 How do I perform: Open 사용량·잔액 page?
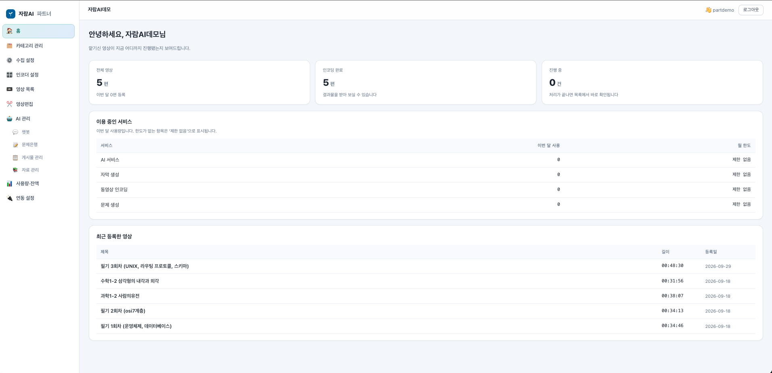38,184
